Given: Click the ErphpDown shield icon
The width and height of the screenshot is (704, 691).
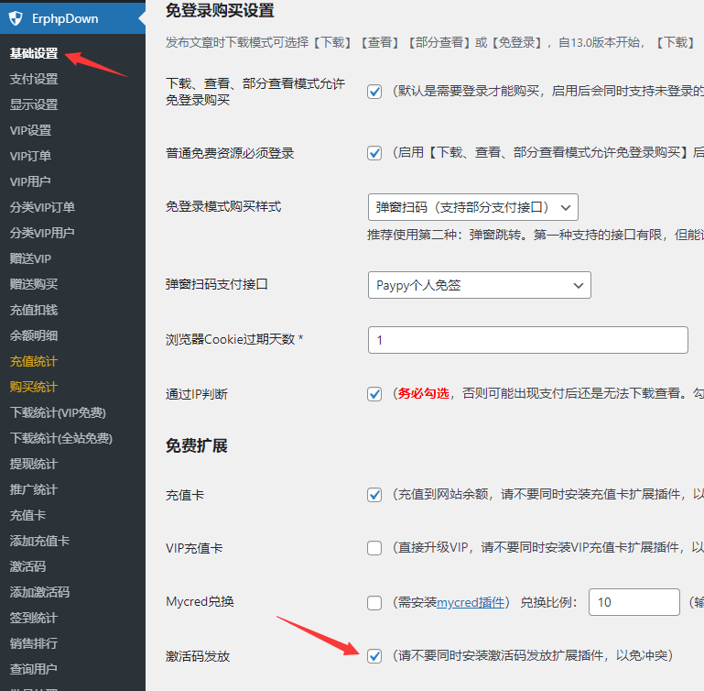Looking at the screenshot, I should click(x=16, y=18).
